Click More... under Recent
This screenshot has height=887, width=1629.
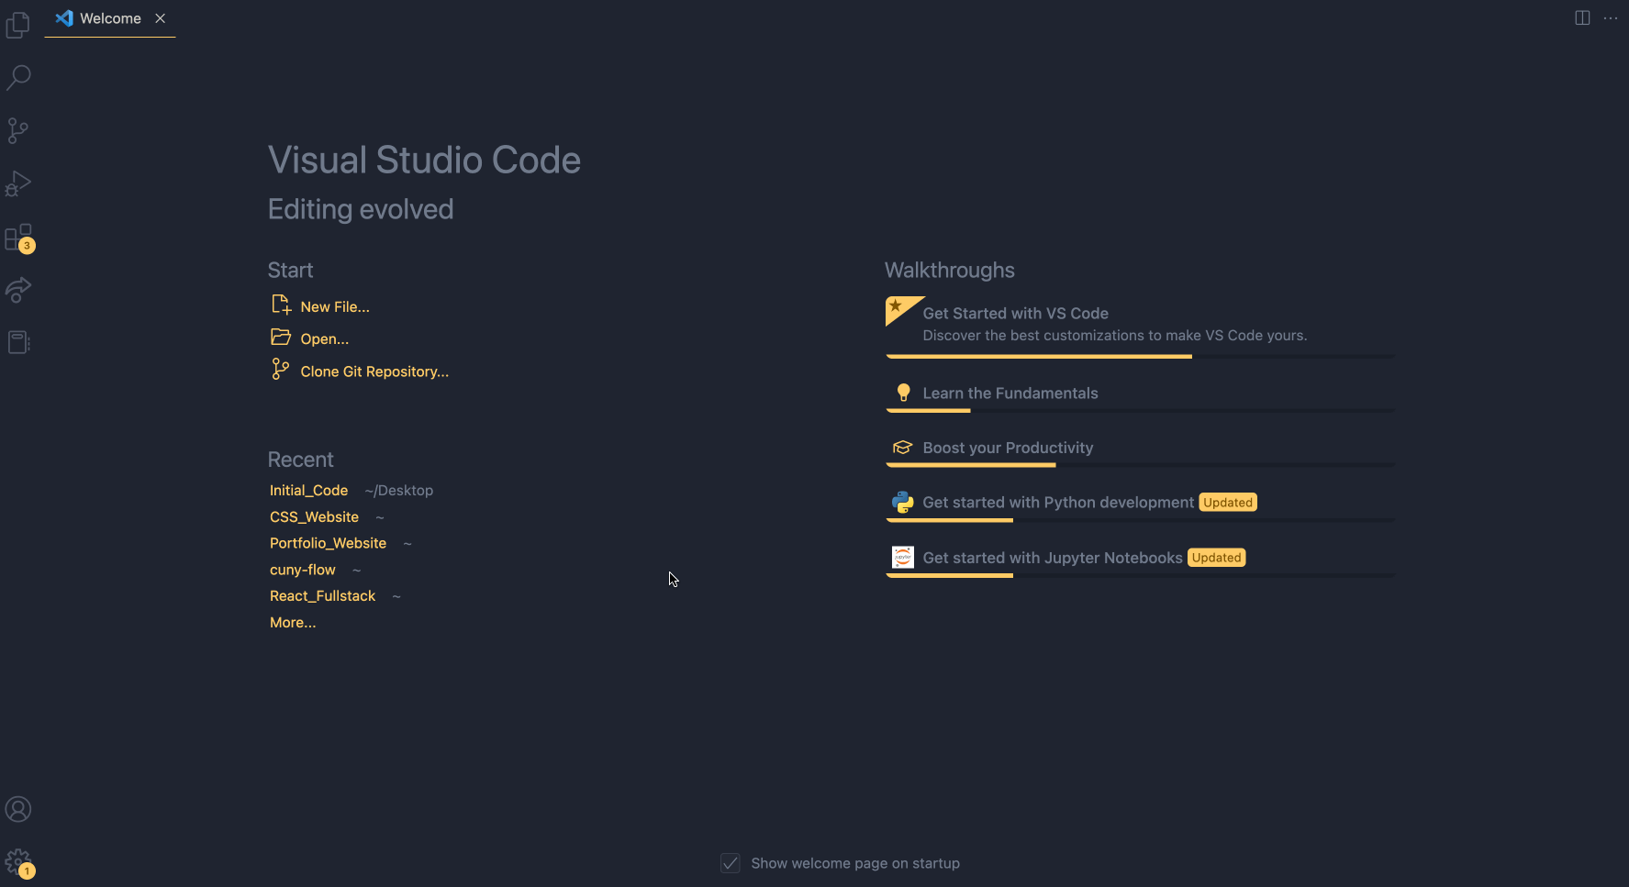click(x=293, y=623)
